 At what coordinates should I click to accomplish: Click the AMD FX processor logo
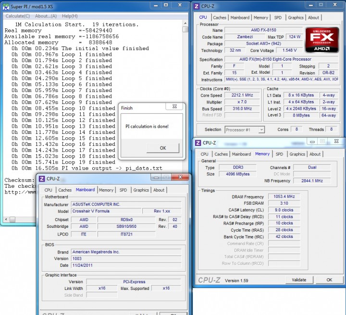(321, 40)
